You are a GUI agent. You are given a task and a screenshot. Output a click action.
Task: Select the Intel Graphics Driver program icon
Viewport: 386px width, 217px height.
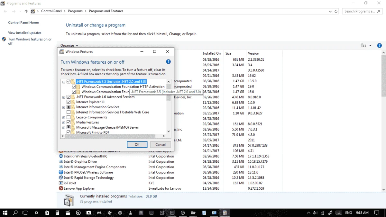[x=61, y=162]
